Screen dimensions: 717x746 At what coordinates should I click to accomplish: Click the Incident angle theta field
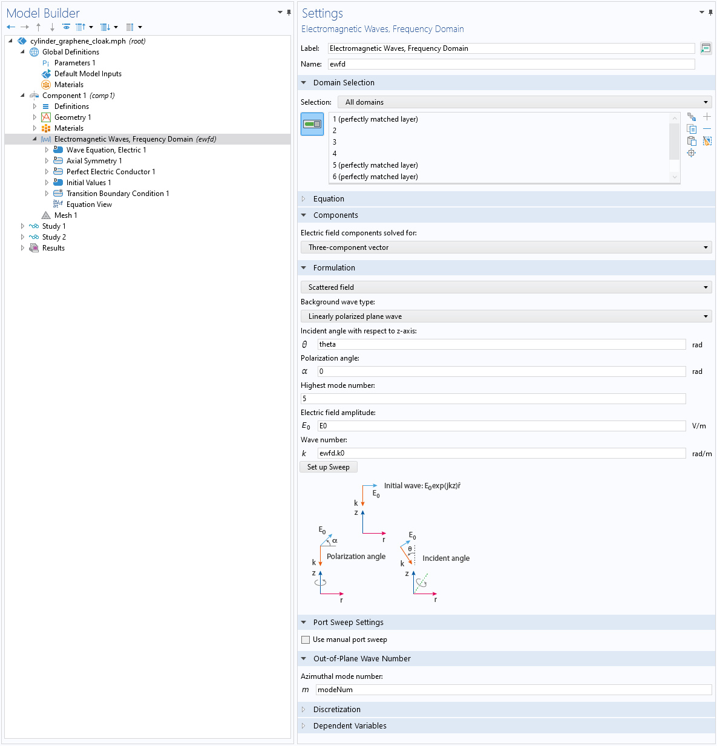coord(502,344)
